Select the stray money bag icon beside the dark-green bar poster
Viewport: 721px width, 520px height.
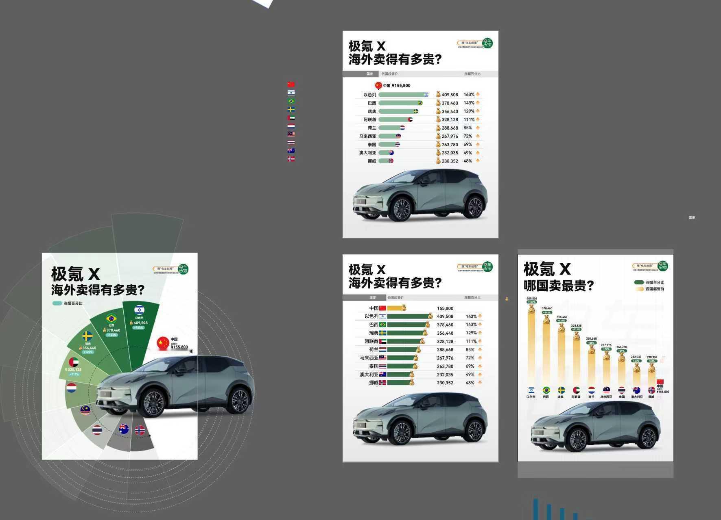tap(507, 299)
